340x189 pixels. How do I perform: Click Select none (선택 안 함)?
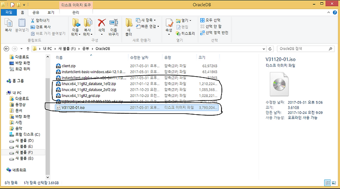[211, 26]
